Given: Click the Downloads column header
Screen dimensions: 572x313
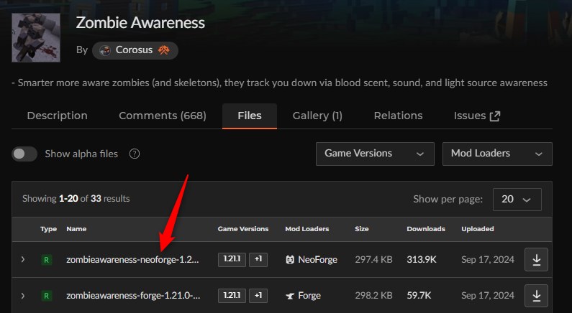Looking at the screenshot, I should click(x=426, y=229).
